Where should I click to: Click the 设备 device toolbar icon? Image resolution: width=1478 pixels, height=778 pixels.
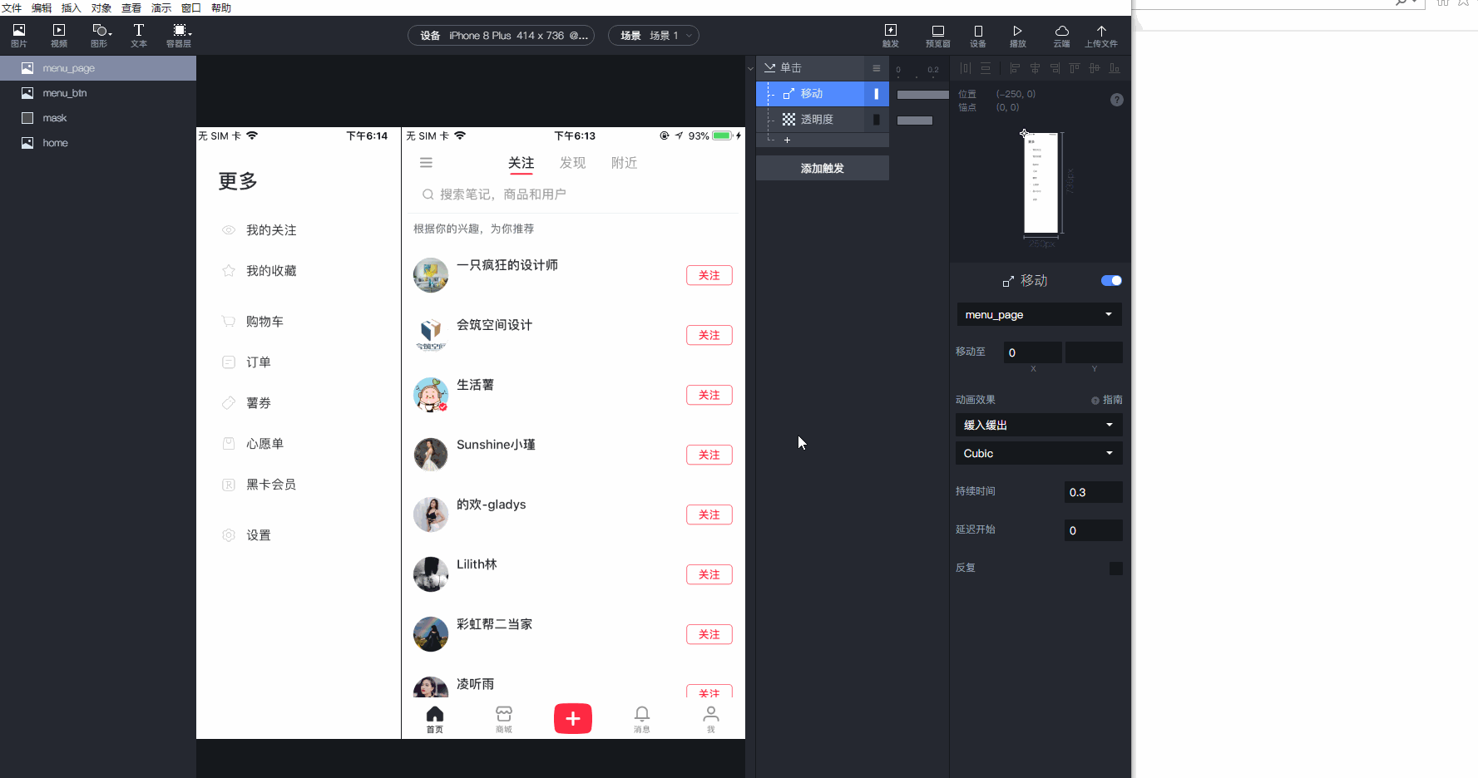coord(978,35)
